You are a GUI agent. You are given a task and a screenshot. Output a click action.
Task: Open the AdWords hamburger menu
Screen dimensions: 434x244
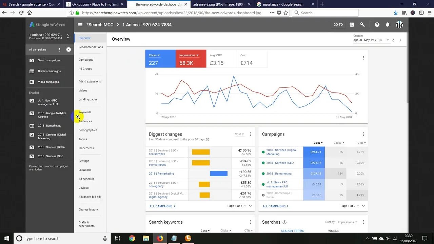point(80,25)
